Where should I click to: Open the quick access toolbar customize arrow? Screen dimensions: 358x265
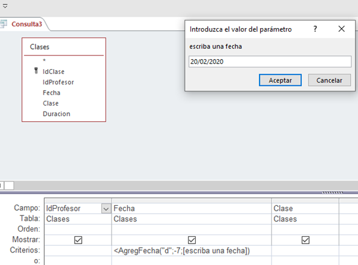pyautogui.click(x=5, y=6)
